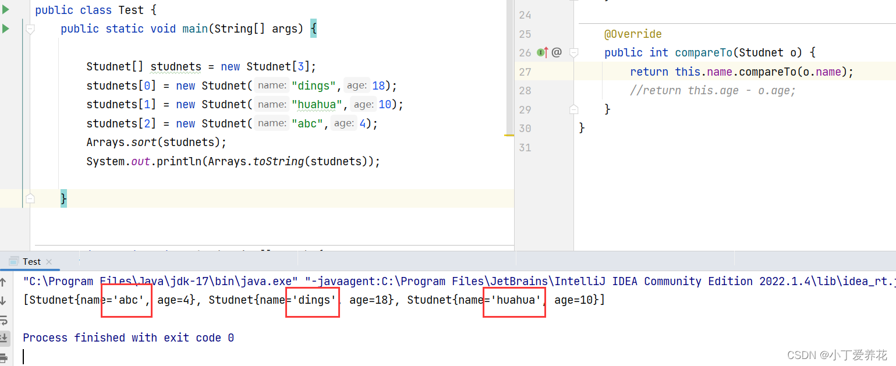Place caret on the Arrays.sort(studnets) line

[157, 142]
